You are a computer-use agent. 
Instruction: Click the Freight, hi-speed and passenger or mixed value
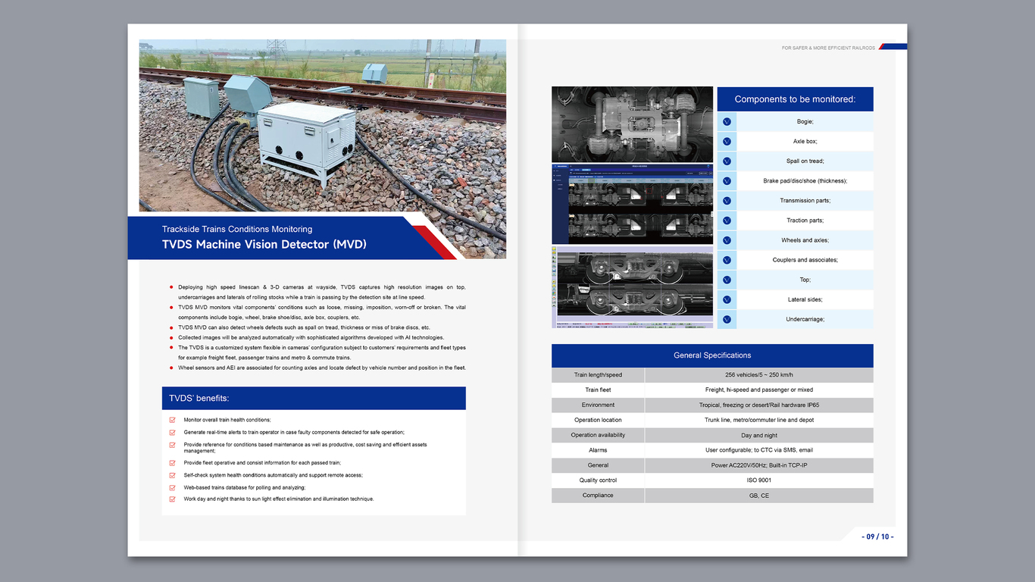coord(759,390)
